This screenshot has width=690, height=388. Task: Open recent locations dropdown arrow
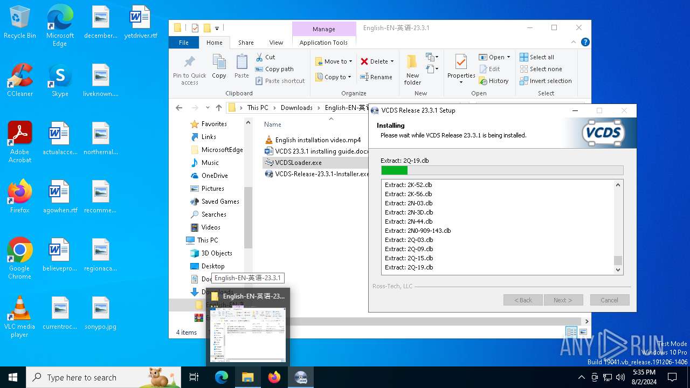pyautogui.click(x=208, y=108)
